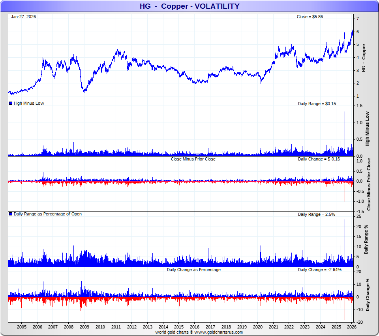Viewport: 379px width, 336px height.
Task: Click the 'Daily Range = $0.15' readout
Action: pos(317,104)
